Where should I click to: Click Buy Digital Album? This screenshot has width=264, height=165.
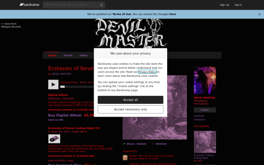[x=65, y=115]
